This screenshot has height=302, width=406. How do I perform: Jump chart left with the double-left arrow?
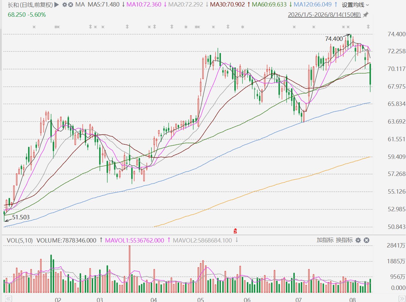pyautogui.click(x=9, y=299)
